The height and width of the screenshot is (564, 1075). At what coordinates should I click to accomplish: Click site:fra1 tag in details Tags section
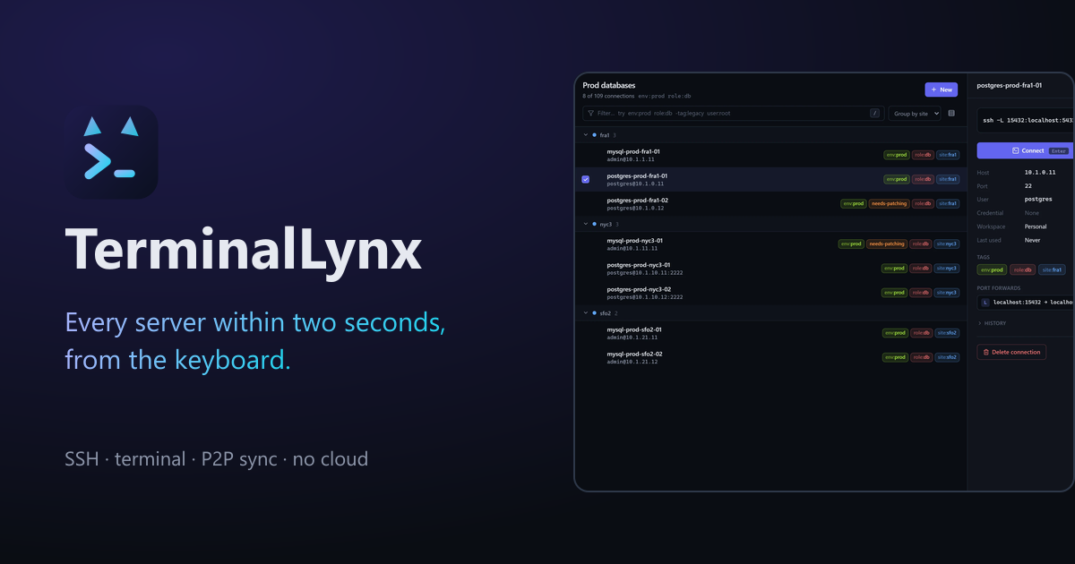(x=1052, y=269)
